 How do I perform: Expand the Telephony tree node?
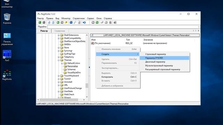point(59,57)
